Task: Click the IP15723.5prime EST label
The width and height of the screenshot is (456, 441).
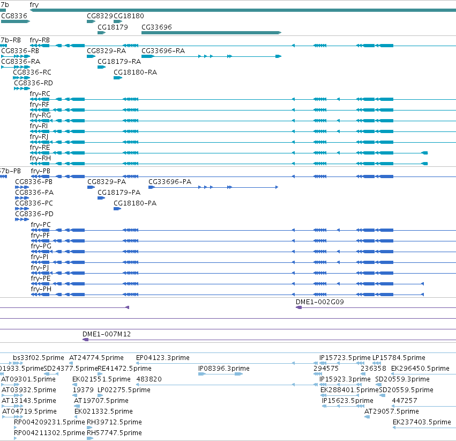Action: (345, 358)
